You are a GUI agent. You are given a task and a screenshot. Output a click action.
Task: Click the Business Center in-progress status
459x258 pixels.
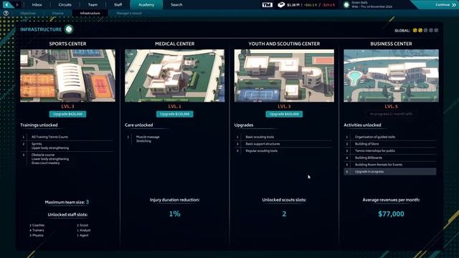pyautogui.click(x=391, y=114)
